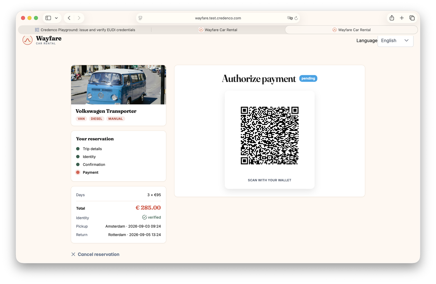Click the MANUAL tag

(x=116, y=119)
